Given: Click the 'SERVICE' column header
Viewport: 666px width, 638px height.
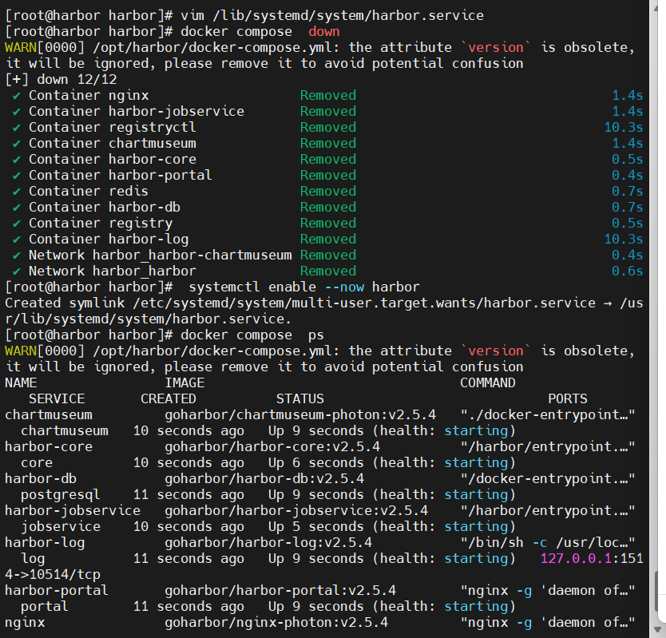Looking at the screenshot, I should tap(57, 399).
